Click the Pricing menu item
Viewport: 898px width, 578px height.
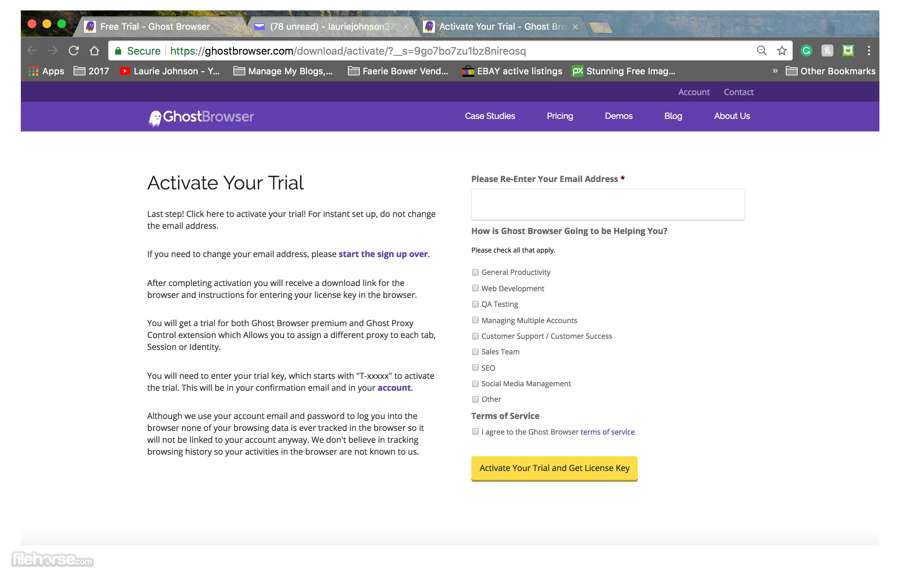coord(560,116)
